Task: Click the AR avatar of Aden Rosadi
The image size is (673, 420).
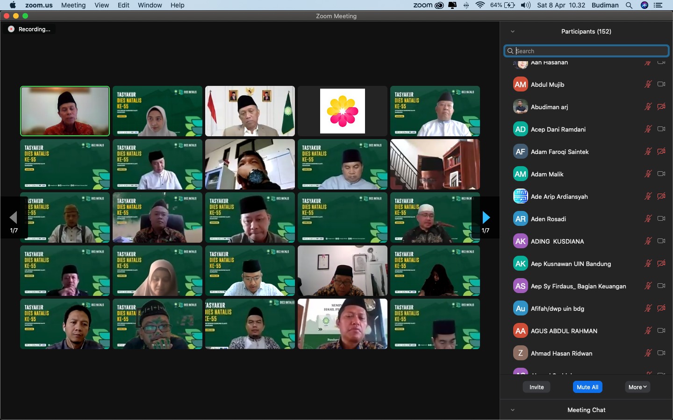Action: click(520, 219)
